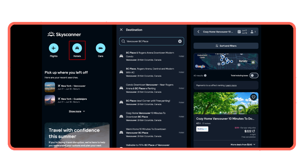
Task: Open the Hotels section
Action: [x=77, y=50]
